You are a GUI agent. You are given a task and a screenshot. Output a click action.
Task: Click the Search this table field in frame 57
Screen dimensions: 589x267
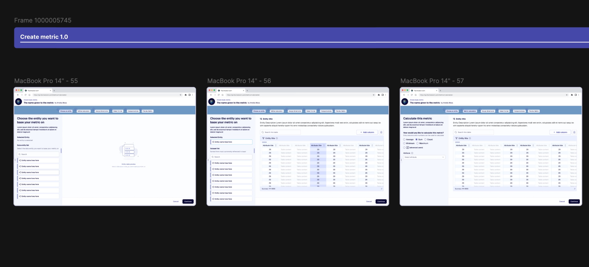click(474, 132)
